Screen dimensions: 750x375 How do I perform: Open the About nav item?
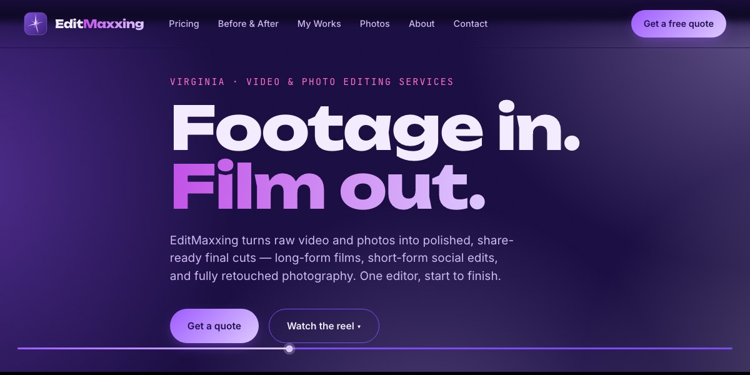pyautogui.click(x=422, y=24)
